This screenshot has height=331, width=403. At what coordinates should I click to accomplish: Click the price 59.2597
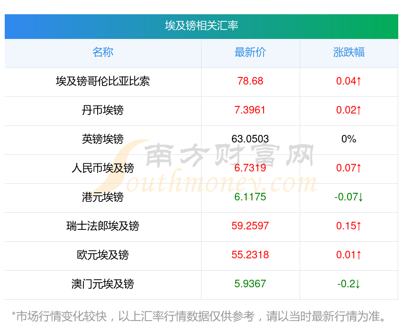click(x=250, y=226)
